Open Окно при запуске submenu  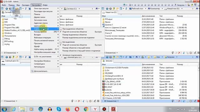click(x=45, y=8)
